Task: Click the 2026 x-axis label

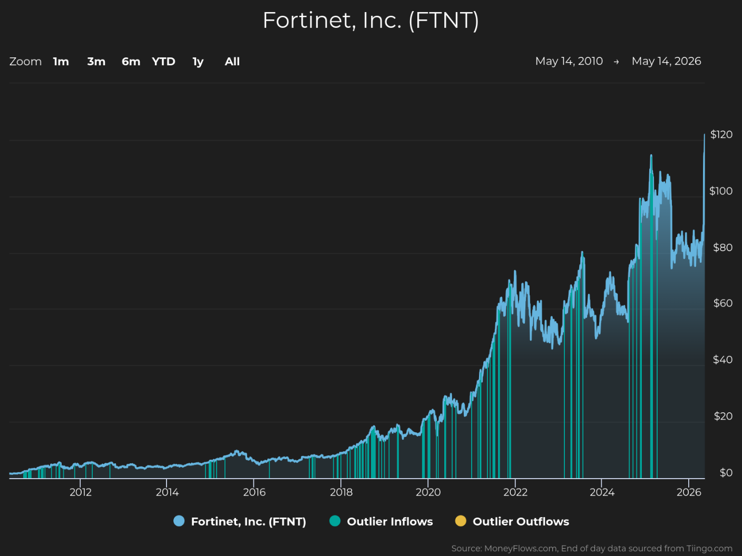Action: tap(689, 492)
